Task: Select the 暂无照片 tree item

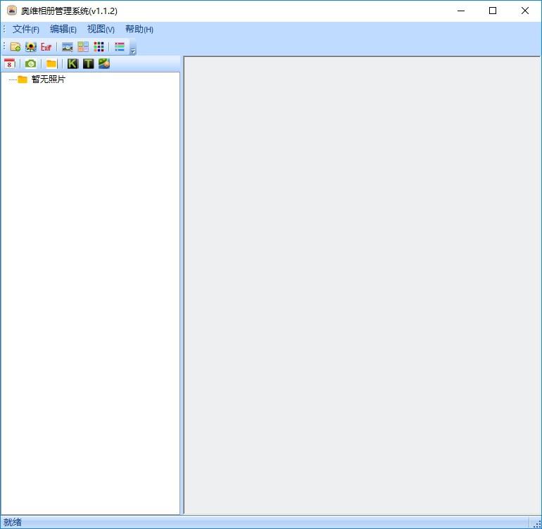Action: click(x=48, y=79)
